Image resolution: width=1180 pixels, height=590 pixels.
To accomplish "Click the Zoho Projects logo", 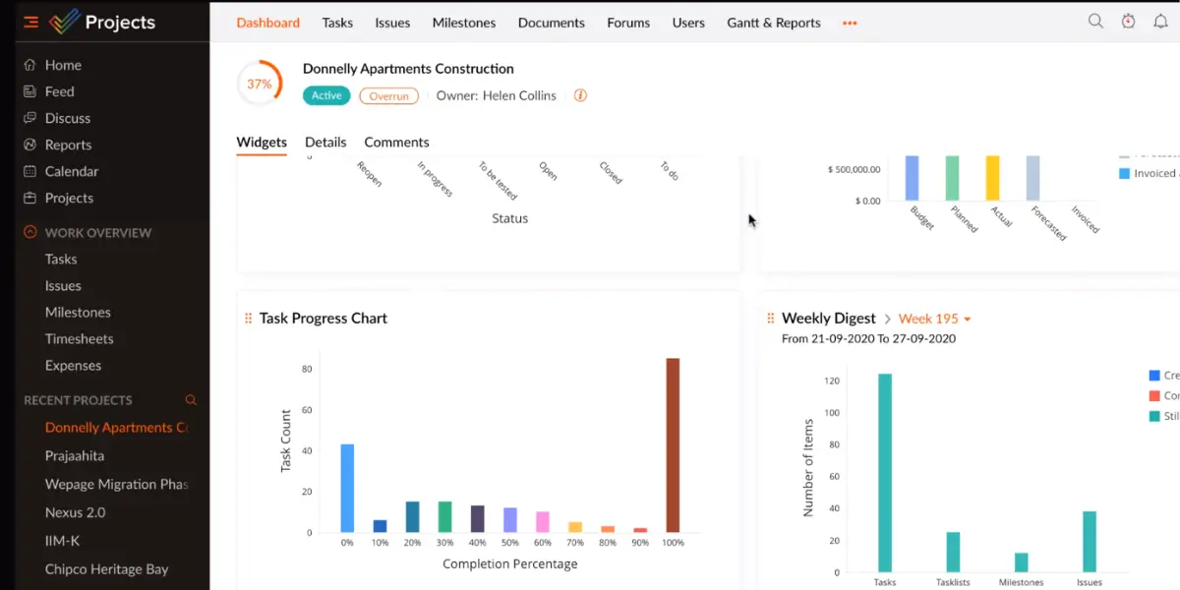I will coord(65,22).
